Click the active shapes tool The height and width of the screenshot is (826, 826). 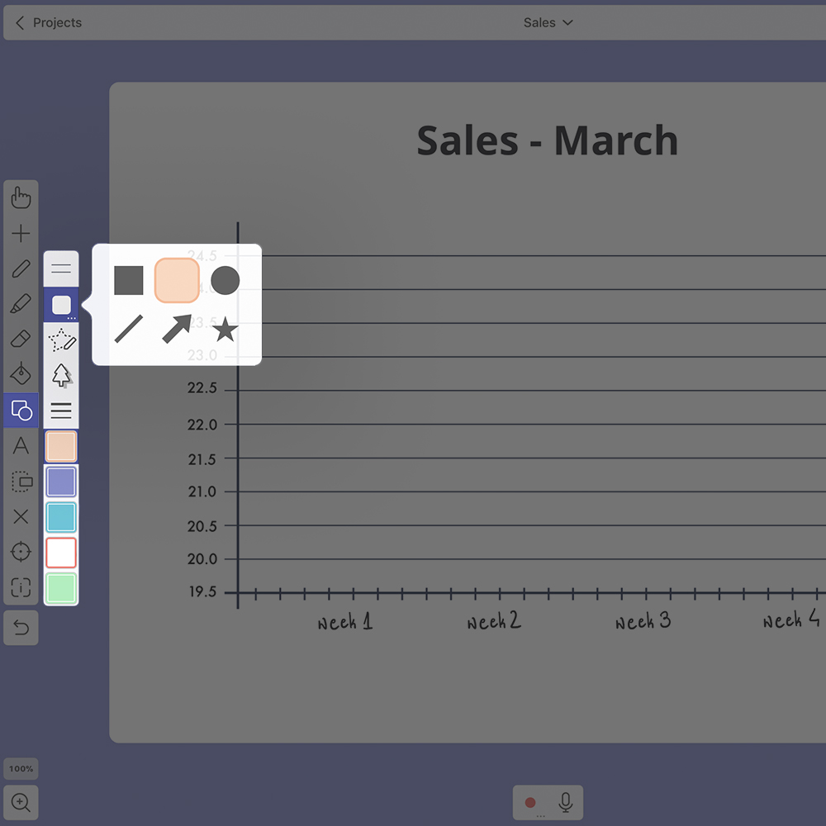(x=21, y=410)
